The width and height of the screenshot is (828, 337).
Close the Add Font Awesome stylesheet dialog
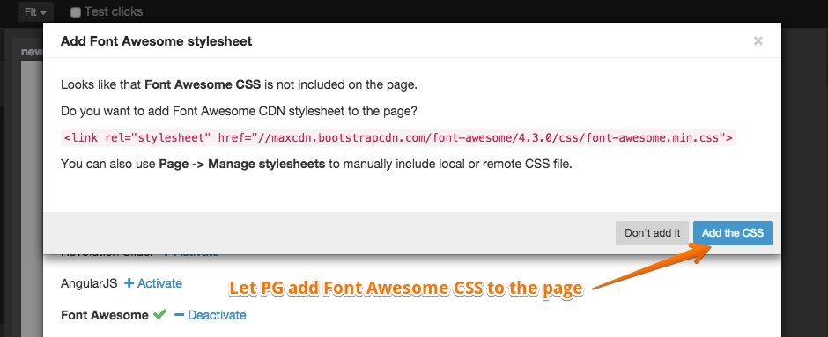click(758, 41)
